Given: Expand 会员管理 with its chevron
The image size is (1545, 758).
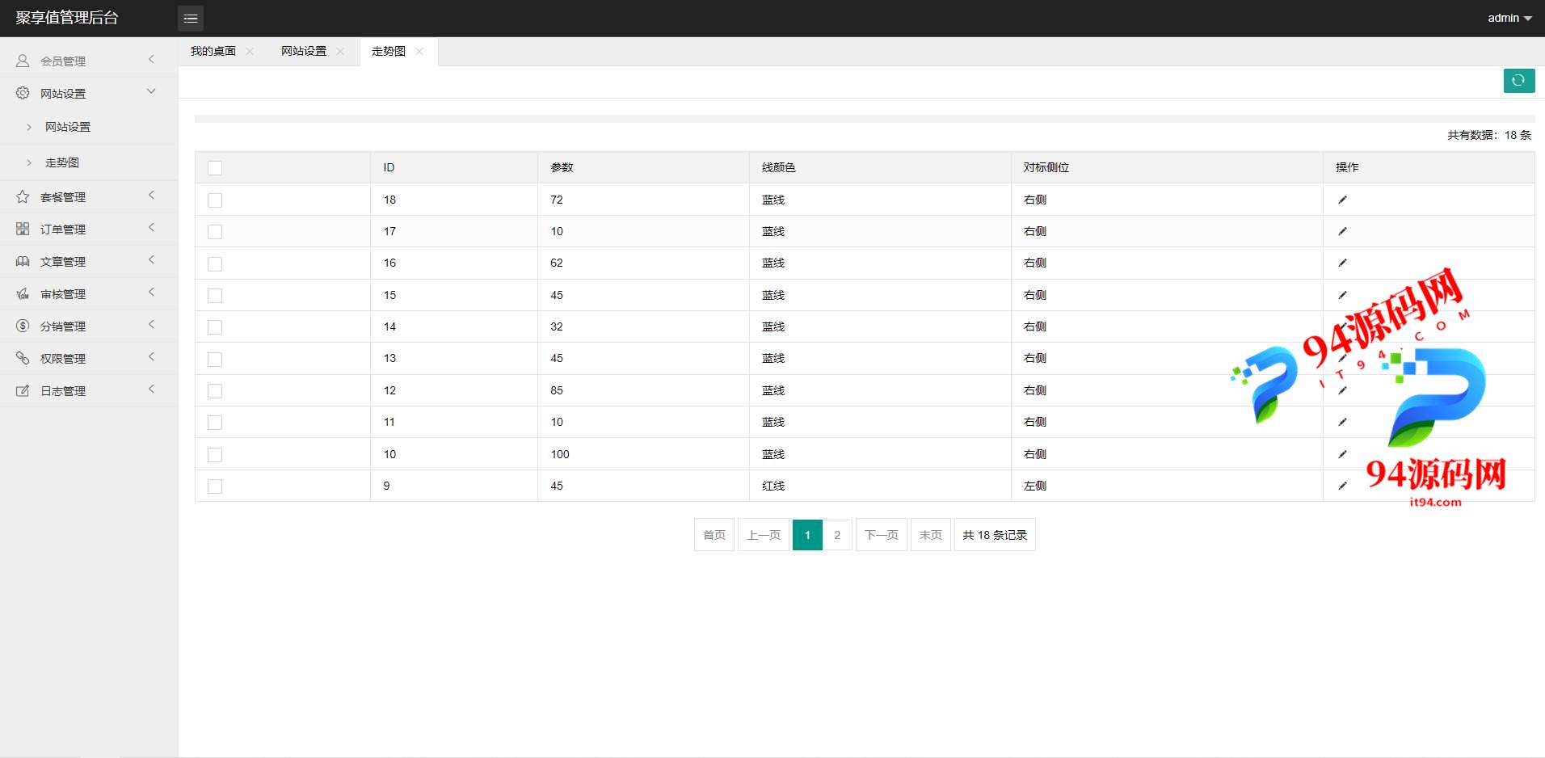Looking at the screenshot, I should (x=151, y=60).
